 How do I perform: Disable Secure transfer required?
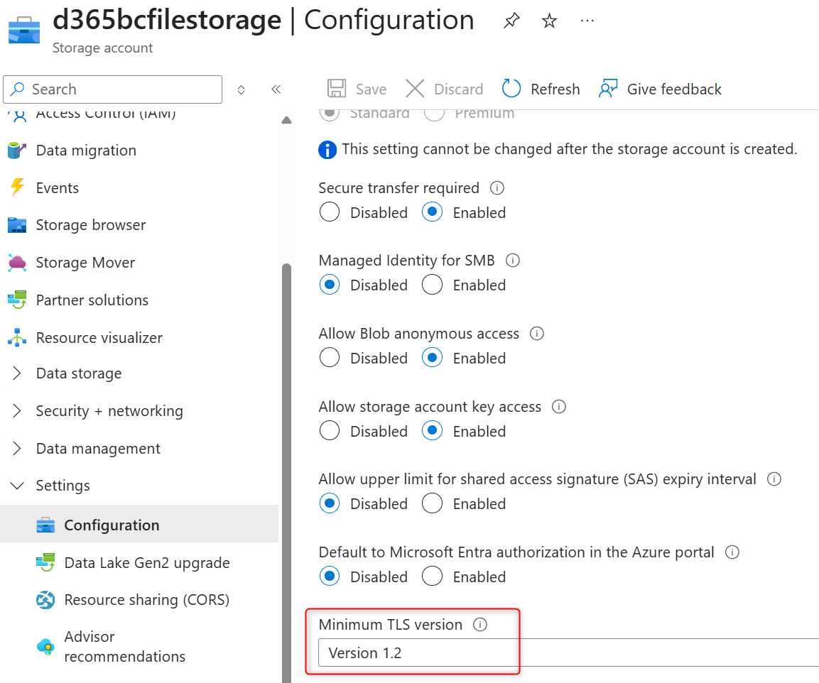330,212
